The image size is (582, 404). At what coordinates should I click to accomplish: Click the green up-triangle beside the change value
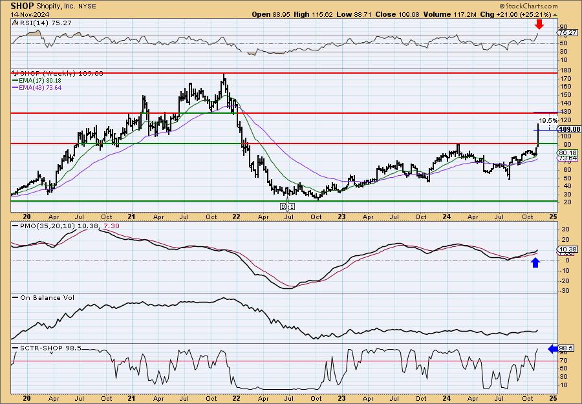click(555, 15)
